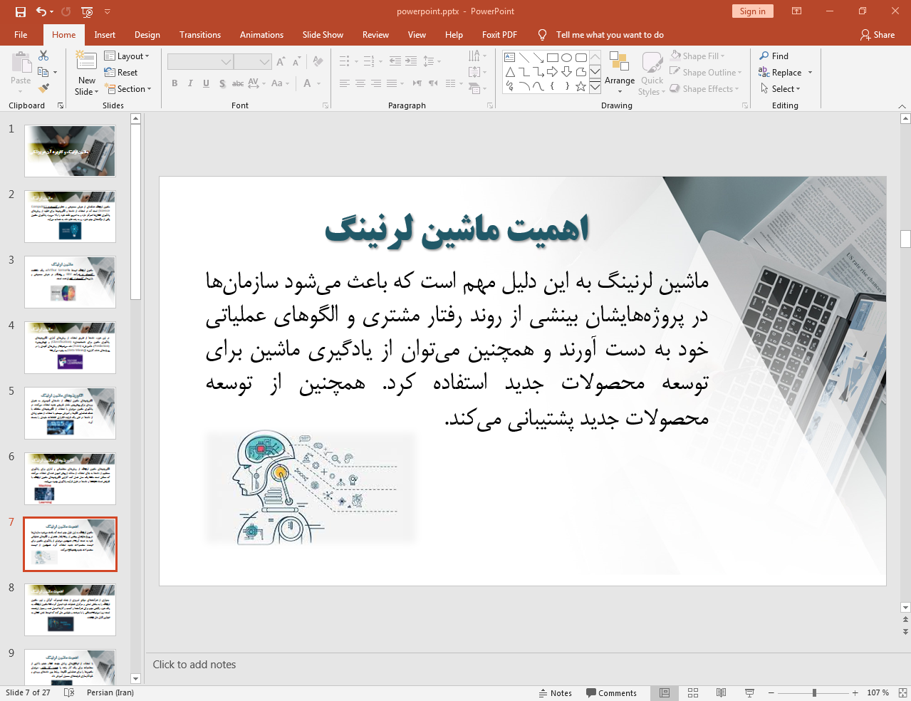Switch to Slide Sorter view
911x701 pixels.
coord(693,692)
